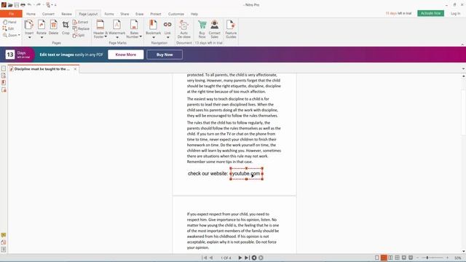
Task: Click the Auto De-skew icon
Action: 184,25
